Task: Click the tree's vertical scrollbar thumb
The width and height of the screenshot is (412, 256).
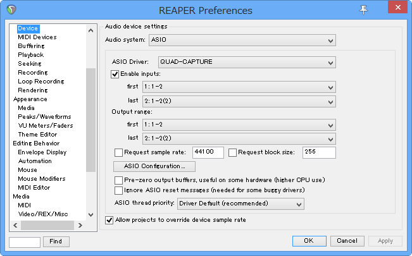Action: [91, 120]
